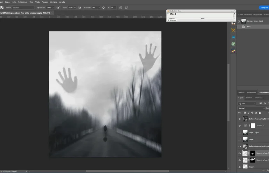269x173 pixels.
Task: Show the Capa 2 copia layer
Action: pyautogui.click(x=240, y=133)
